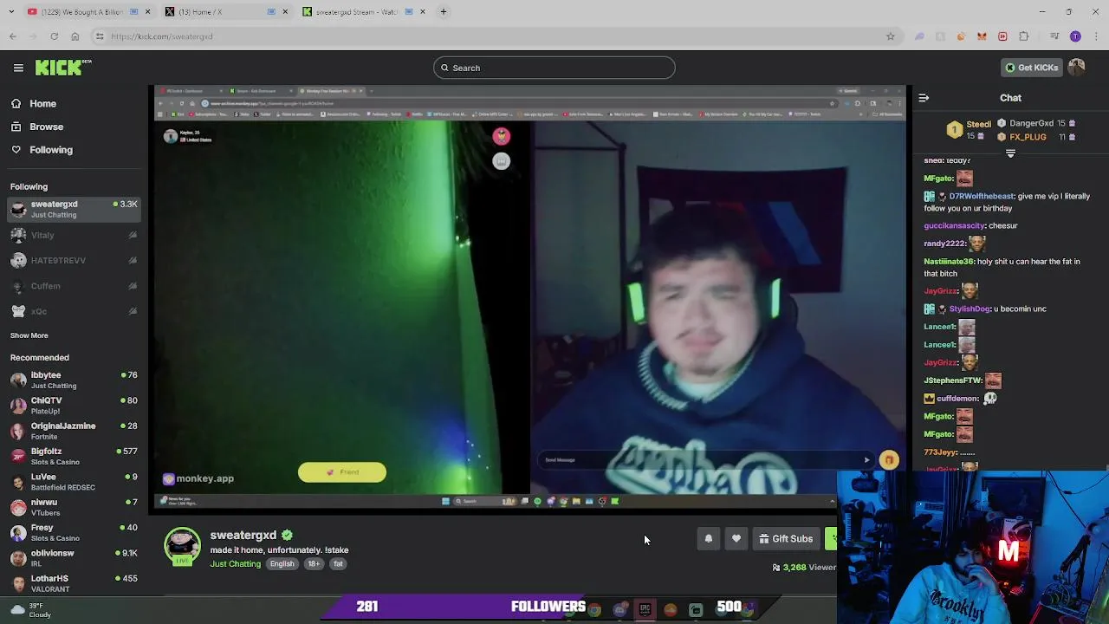
Task: Click the English tag
Action: (x=282, y=564)
